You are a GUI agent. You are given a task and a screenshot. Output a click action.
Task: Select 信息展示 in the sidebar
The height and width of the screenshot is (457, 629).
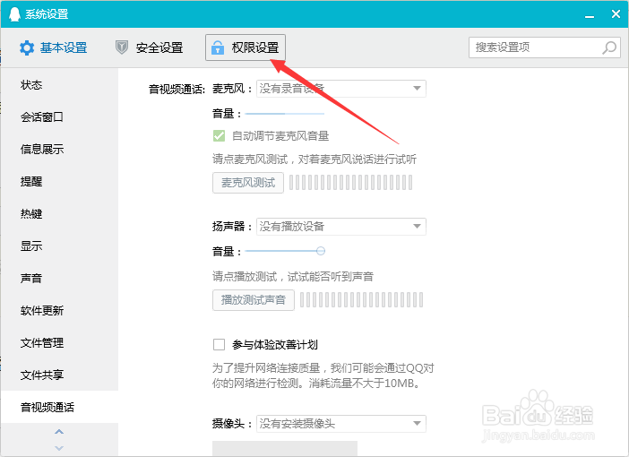point(59,150)
